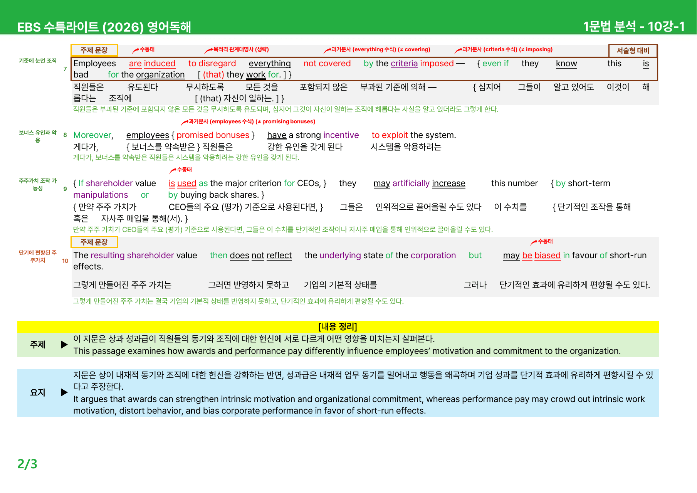The height and width of the screenshot is (493, 697).
Task: Click the purple word 'incentive'
Action: coord(341,135)
